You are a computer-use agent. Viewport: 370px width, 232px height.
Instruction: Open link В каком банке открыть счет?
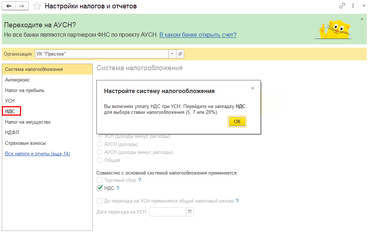(x=198, y=35)
